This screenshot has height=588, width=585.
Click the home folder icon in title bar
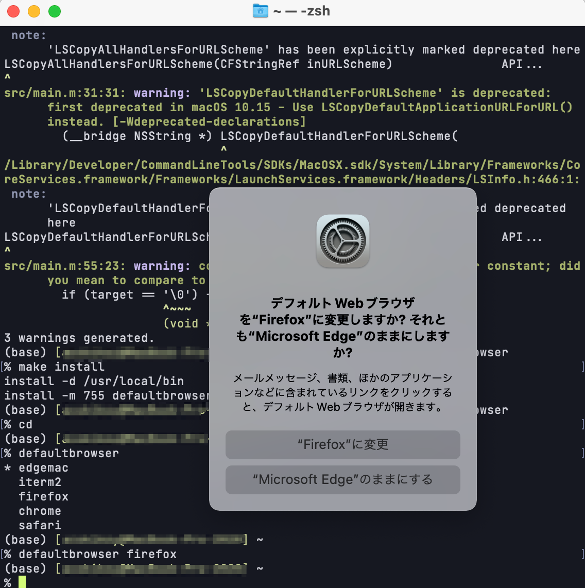coord(260,11)
